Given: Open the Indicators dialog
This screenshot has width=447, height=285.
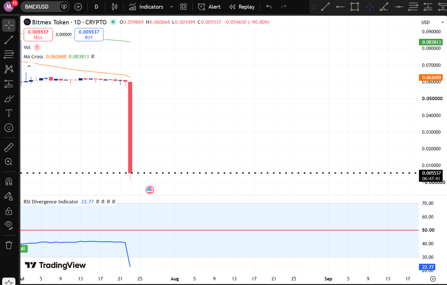Looking at the screenshot, I should 146,7.
